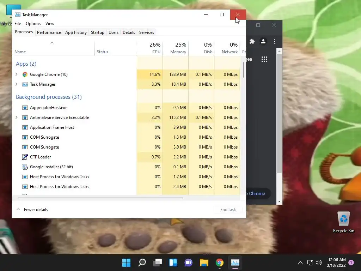The width and height of the screenshot is (361, 271).
Task: Click the Google Installer (32 bit) icon
Action: click(25, 167)
